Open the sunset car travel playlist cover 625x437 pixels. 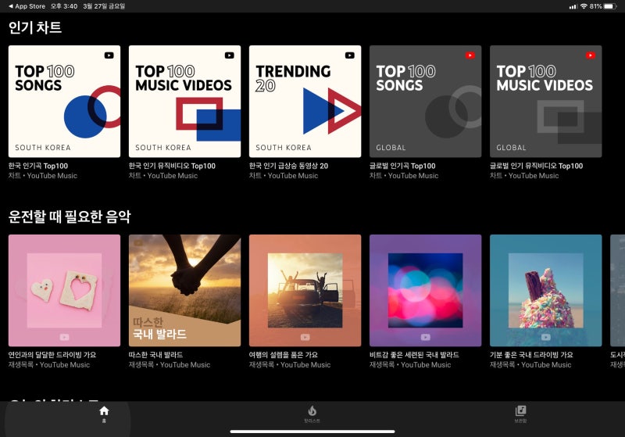coord(305,290)
